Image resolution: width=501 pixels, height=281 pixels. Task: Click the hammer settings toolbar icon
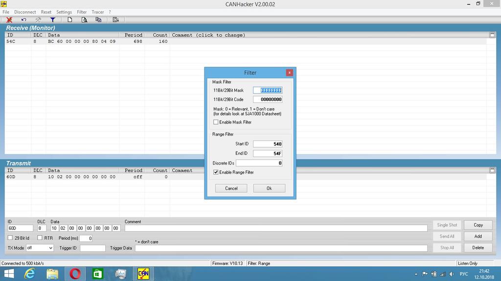pyautogui.click(x=38, y=20)
